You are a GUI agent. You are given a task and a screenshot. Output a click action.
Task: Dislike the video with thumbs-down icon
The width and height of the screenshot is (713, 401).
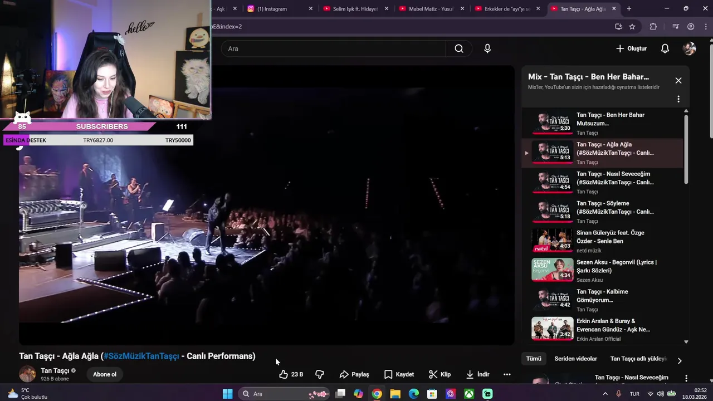[319, 374]
